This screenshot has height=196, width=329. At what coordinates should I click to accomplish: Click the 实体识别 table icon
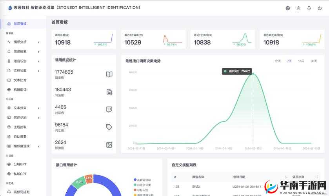(x=9, y=117)
